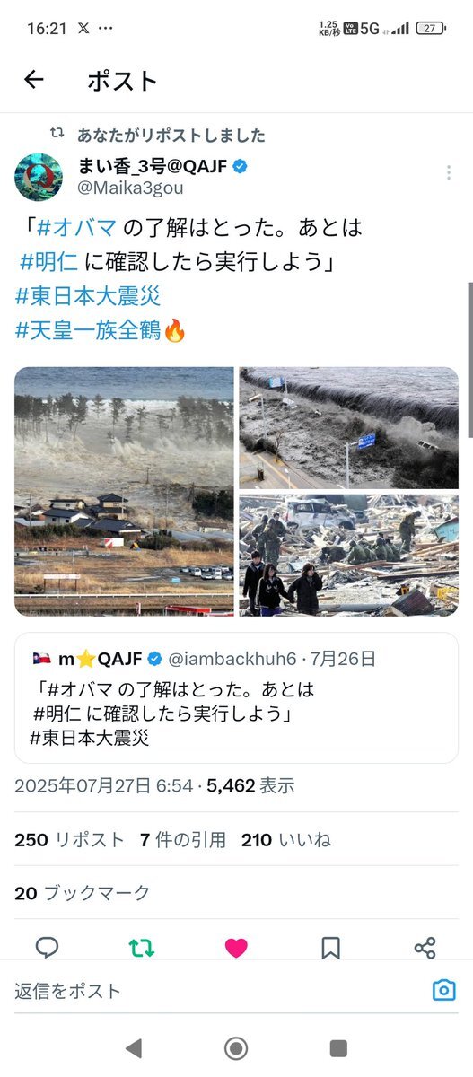Image resolution: width=473 pixels, height=1077 pixels.
Task: Open the large tsunami coast photo
Action: click(124, 491)
